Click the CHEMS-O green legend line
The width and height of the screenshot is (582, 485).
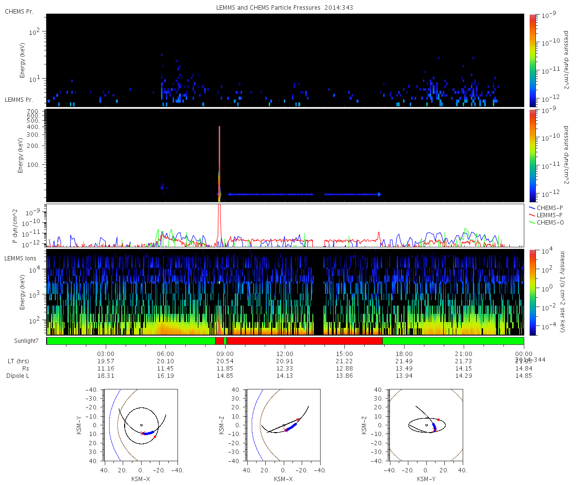(x=532, y=222)
